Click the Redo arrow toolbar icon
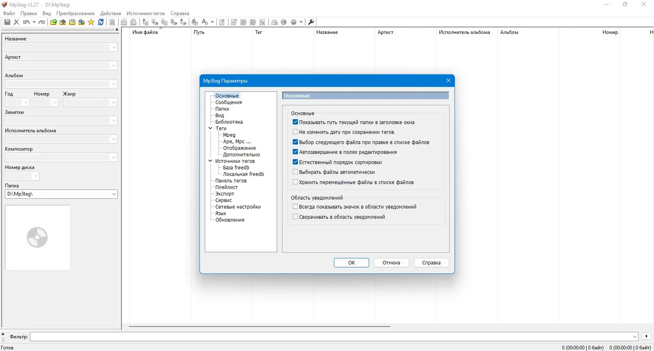This screenshot has height=351, width=654. pos(42,22)
